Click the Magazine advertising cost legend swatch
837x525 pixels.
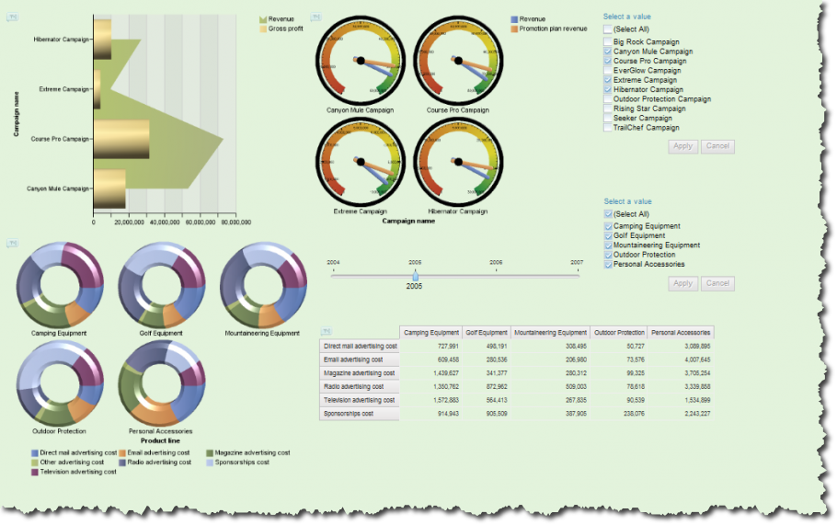click(x=210, y=453)
